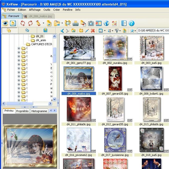Open the Outils menu

[x=47, y=10]
